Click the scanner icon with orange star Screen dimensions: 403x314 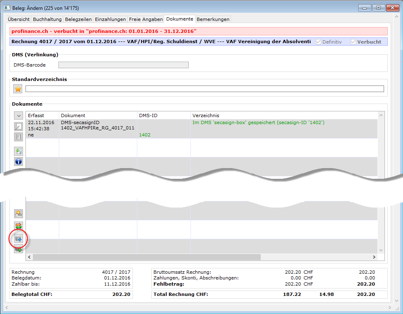pyautogui.click(x=18, y=213)
